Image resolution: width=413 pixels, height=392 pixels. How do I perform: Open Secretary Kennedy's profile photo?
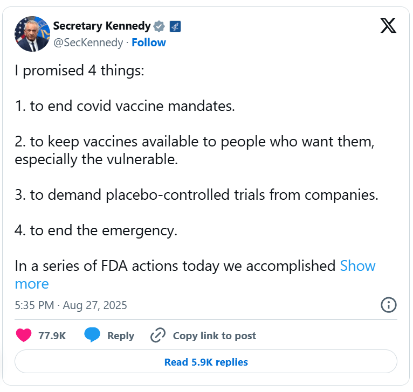32,34
